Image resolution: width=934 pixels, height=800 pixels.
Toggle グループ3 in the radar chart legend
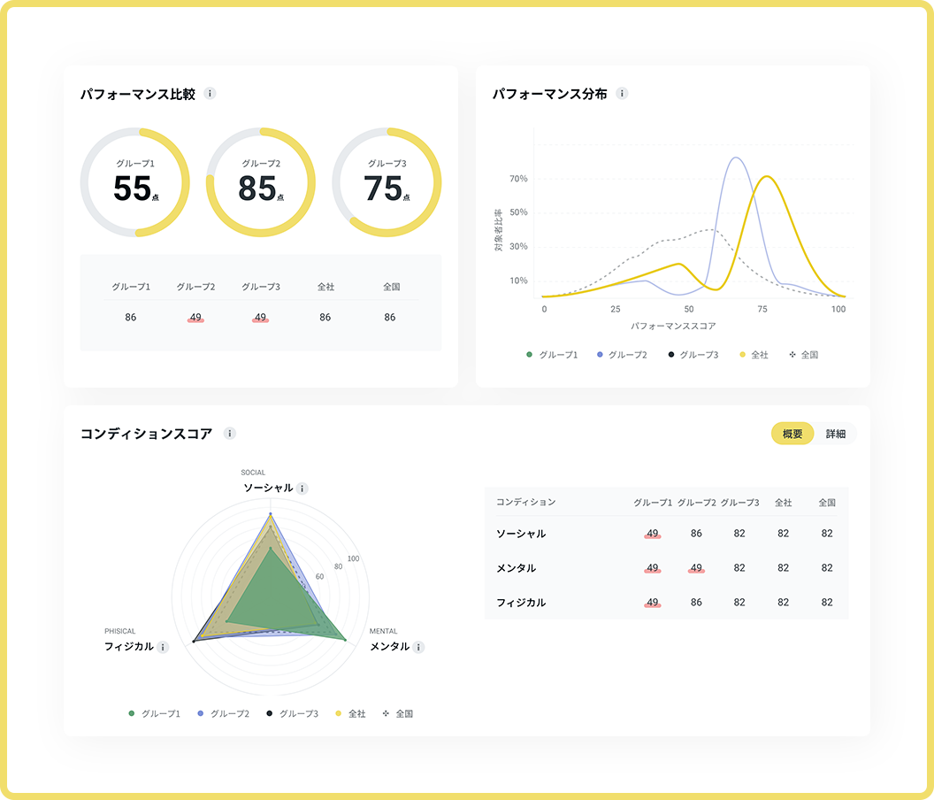pos(290,713)
